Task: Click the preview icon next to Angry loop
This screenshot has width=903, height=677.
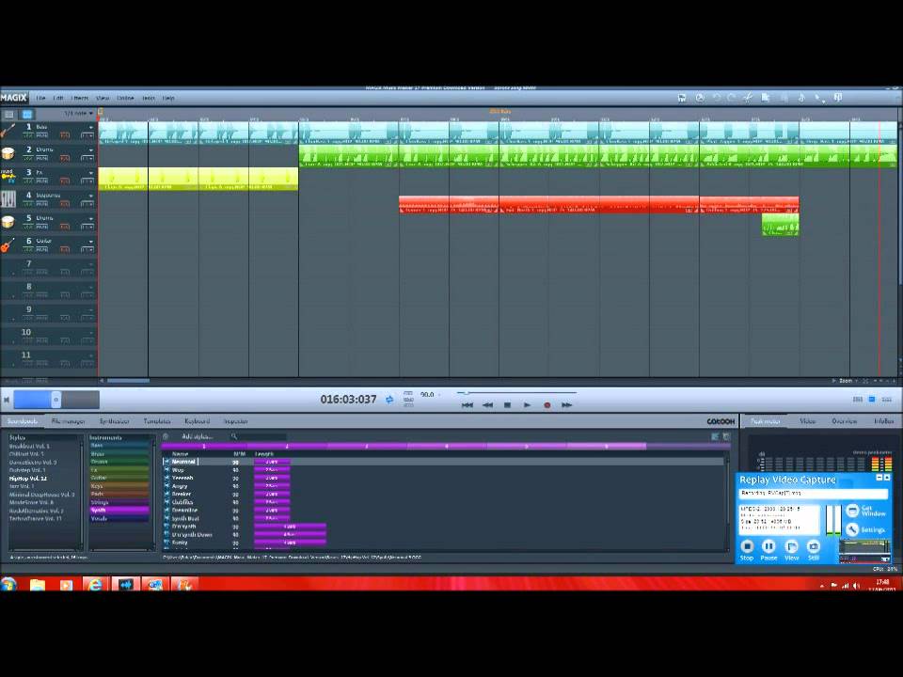Action: (167, 486)
